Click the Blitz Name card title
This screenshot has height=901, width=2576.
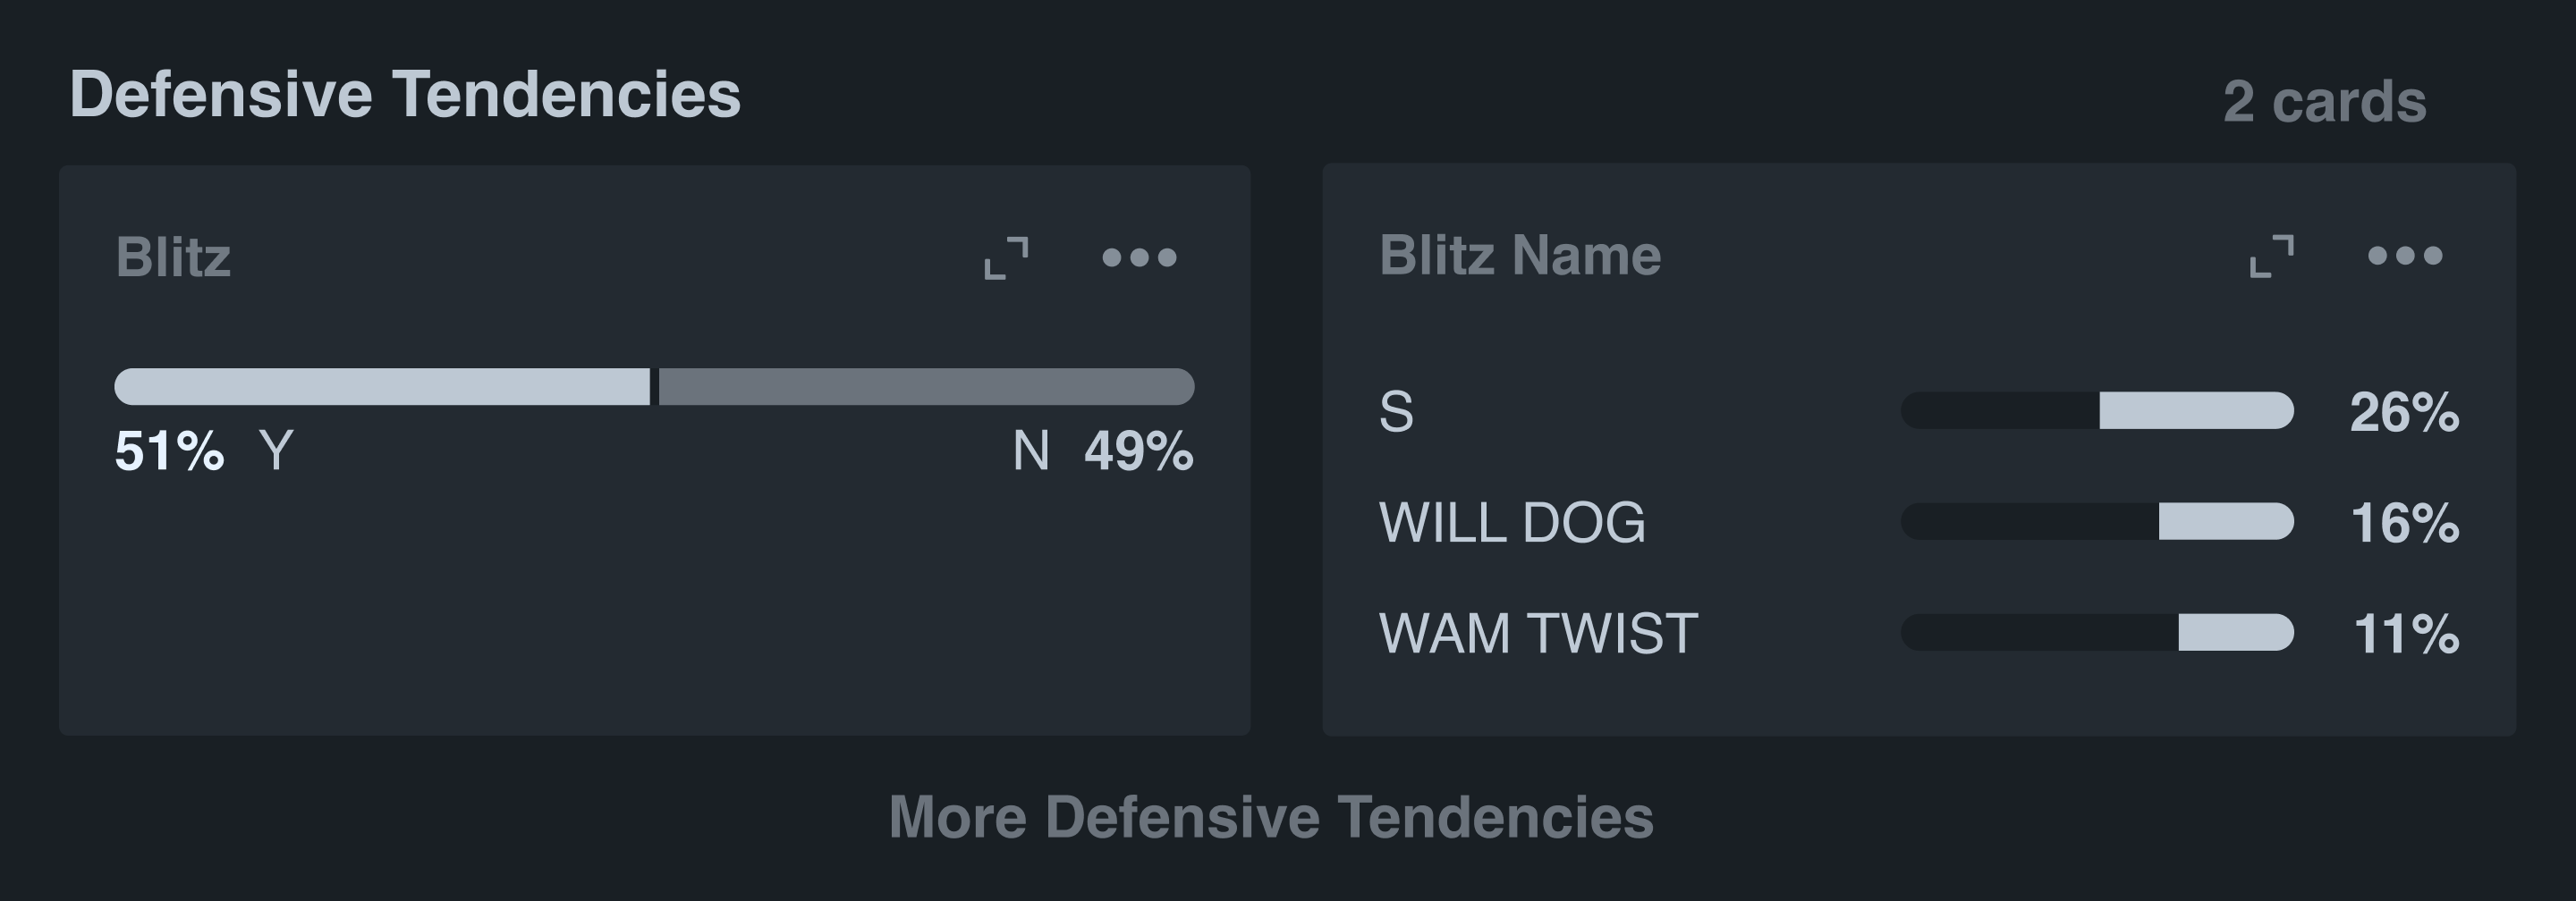click(x=1520, y=256)
